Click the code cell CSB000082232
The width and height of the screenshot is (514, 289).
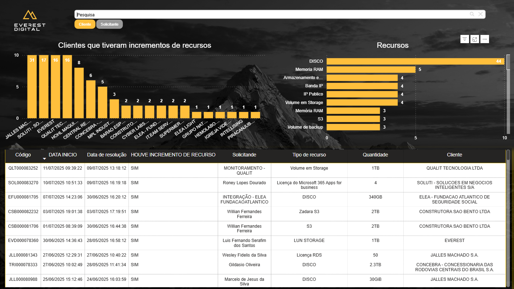pos(23,212)
